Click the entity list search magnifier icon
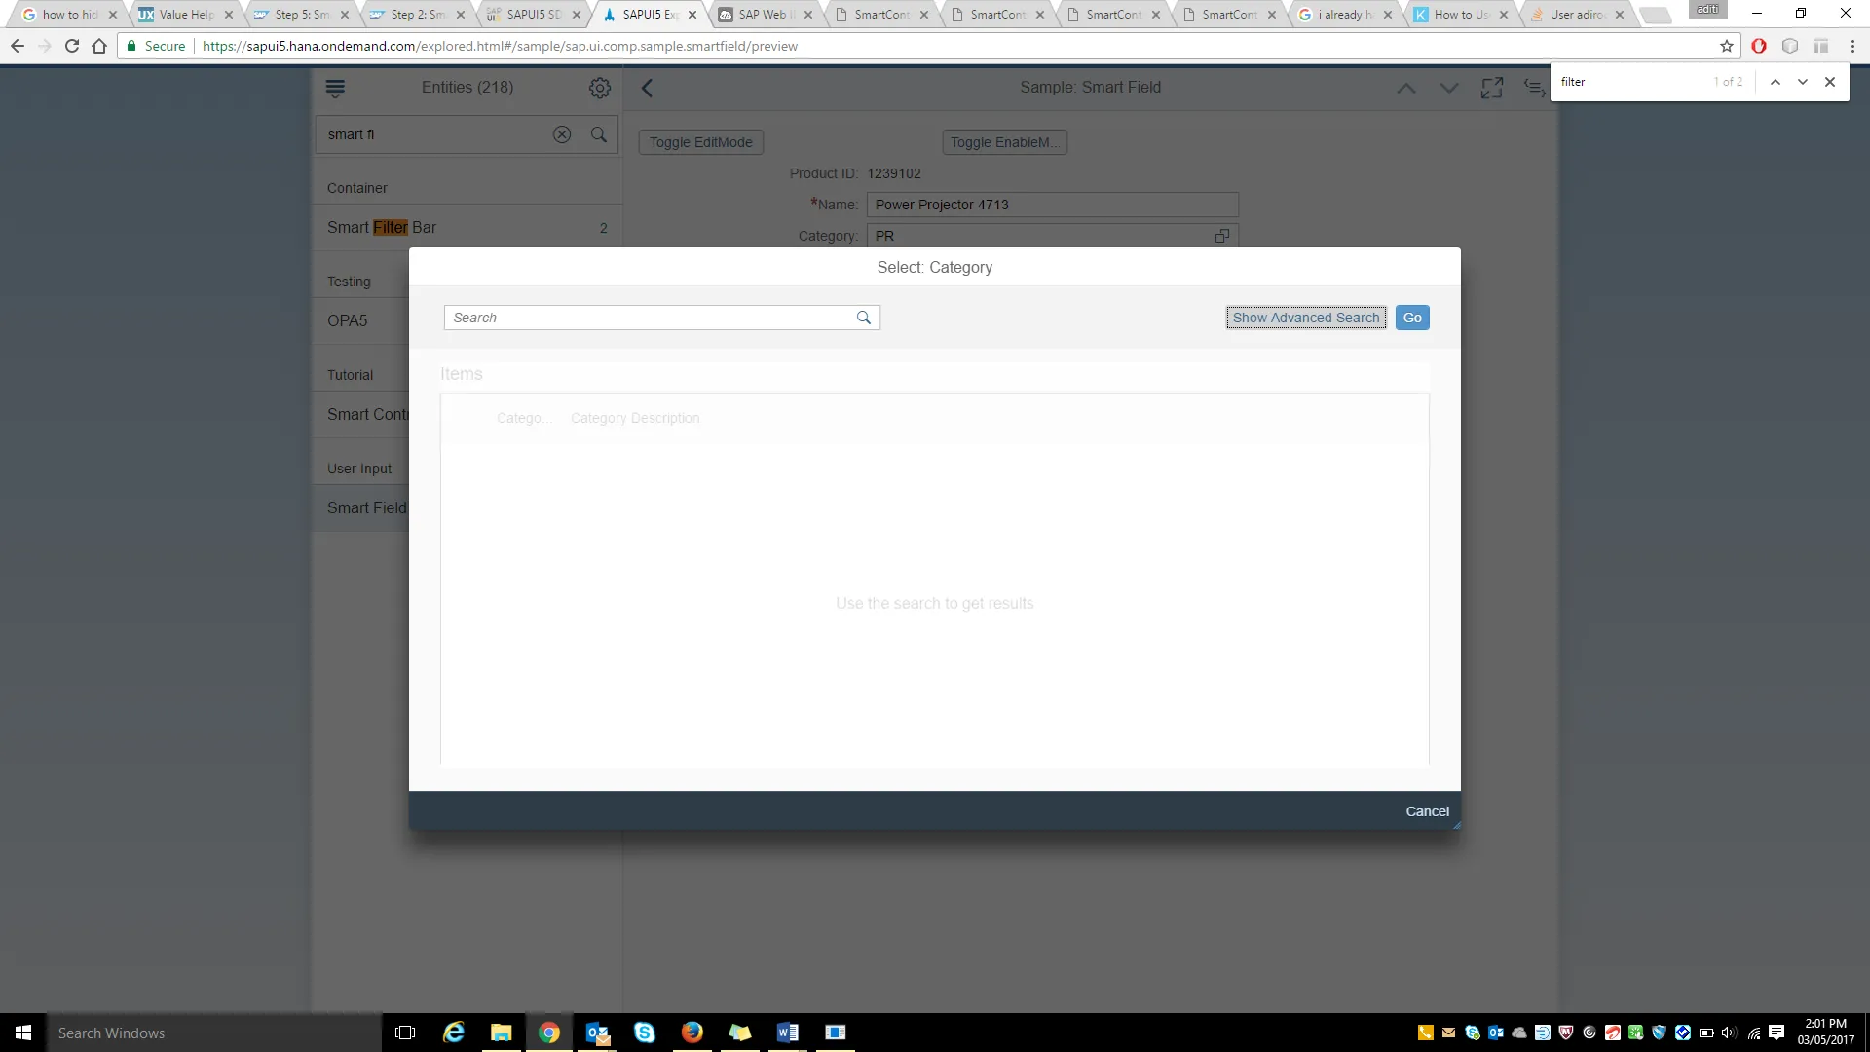Viewport: 1870px width, 1052px height. coord(599,134)
